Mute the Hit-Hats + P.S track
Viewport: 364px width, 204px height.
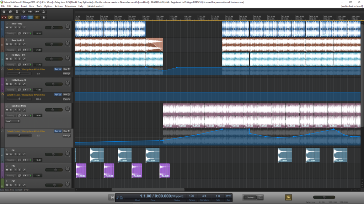coord(7,59)
